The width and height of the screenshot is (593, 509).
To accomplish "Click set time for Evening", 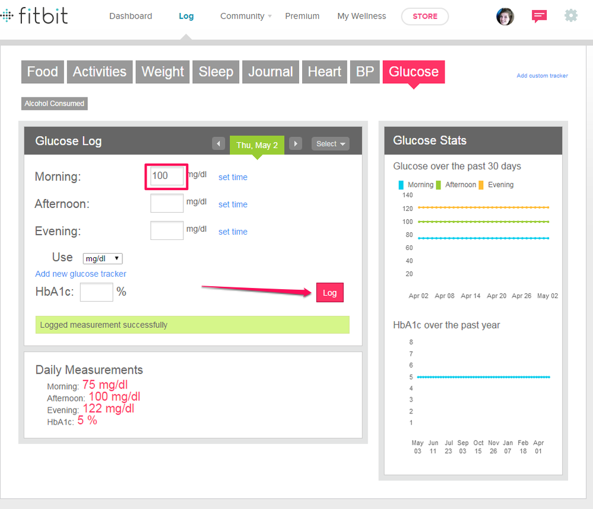I will point(233,232).
